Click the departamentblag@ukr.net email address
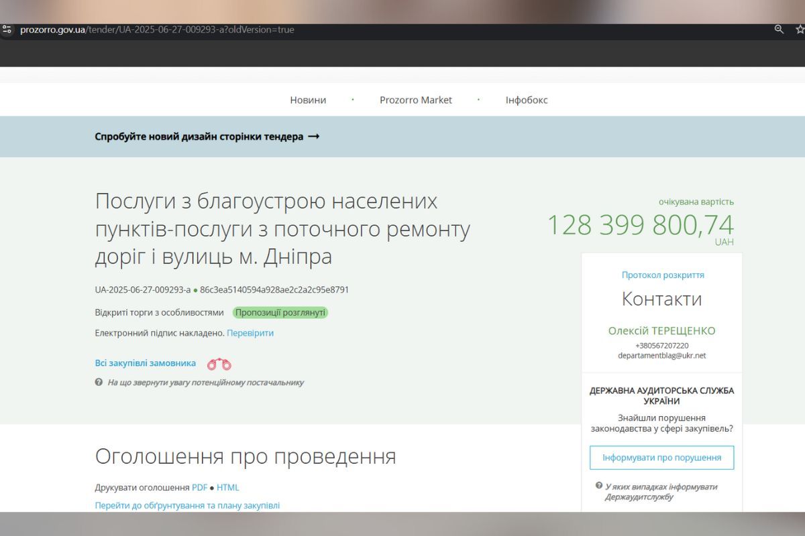 point(661,355)
